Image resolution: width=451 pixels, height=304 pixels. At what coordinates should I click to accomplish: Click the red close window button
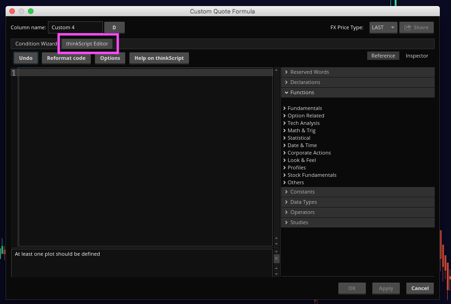pos(12,11)
